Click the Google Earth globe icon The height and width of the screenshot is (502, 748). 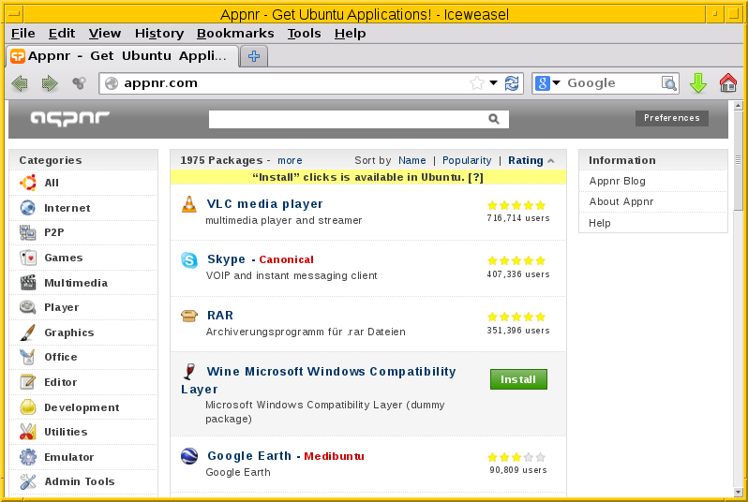click(189, 456)
